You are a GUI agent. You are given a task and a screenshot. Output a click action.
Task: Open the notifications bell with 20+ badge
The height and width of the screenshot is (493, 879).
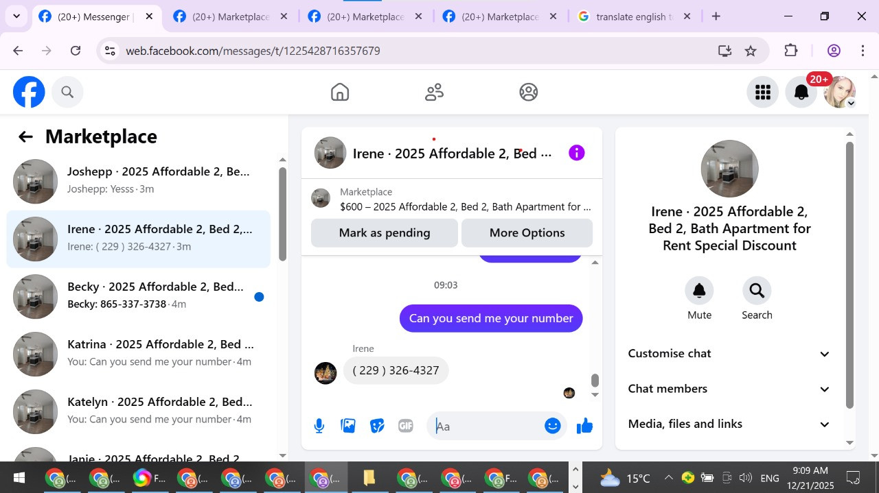tap(801, 93)
